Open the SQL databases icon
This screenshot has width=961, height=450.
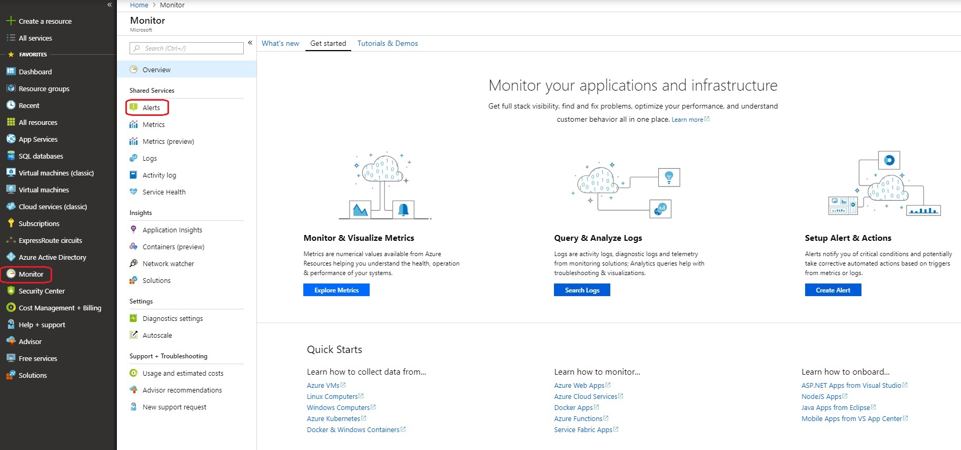11,155
